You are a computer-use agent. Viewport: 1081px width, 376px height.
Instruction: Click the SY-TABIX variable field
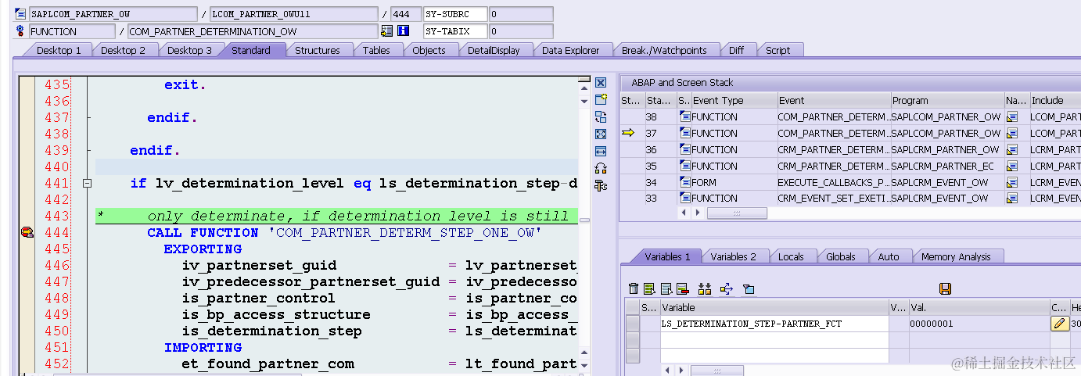point(454,31)
